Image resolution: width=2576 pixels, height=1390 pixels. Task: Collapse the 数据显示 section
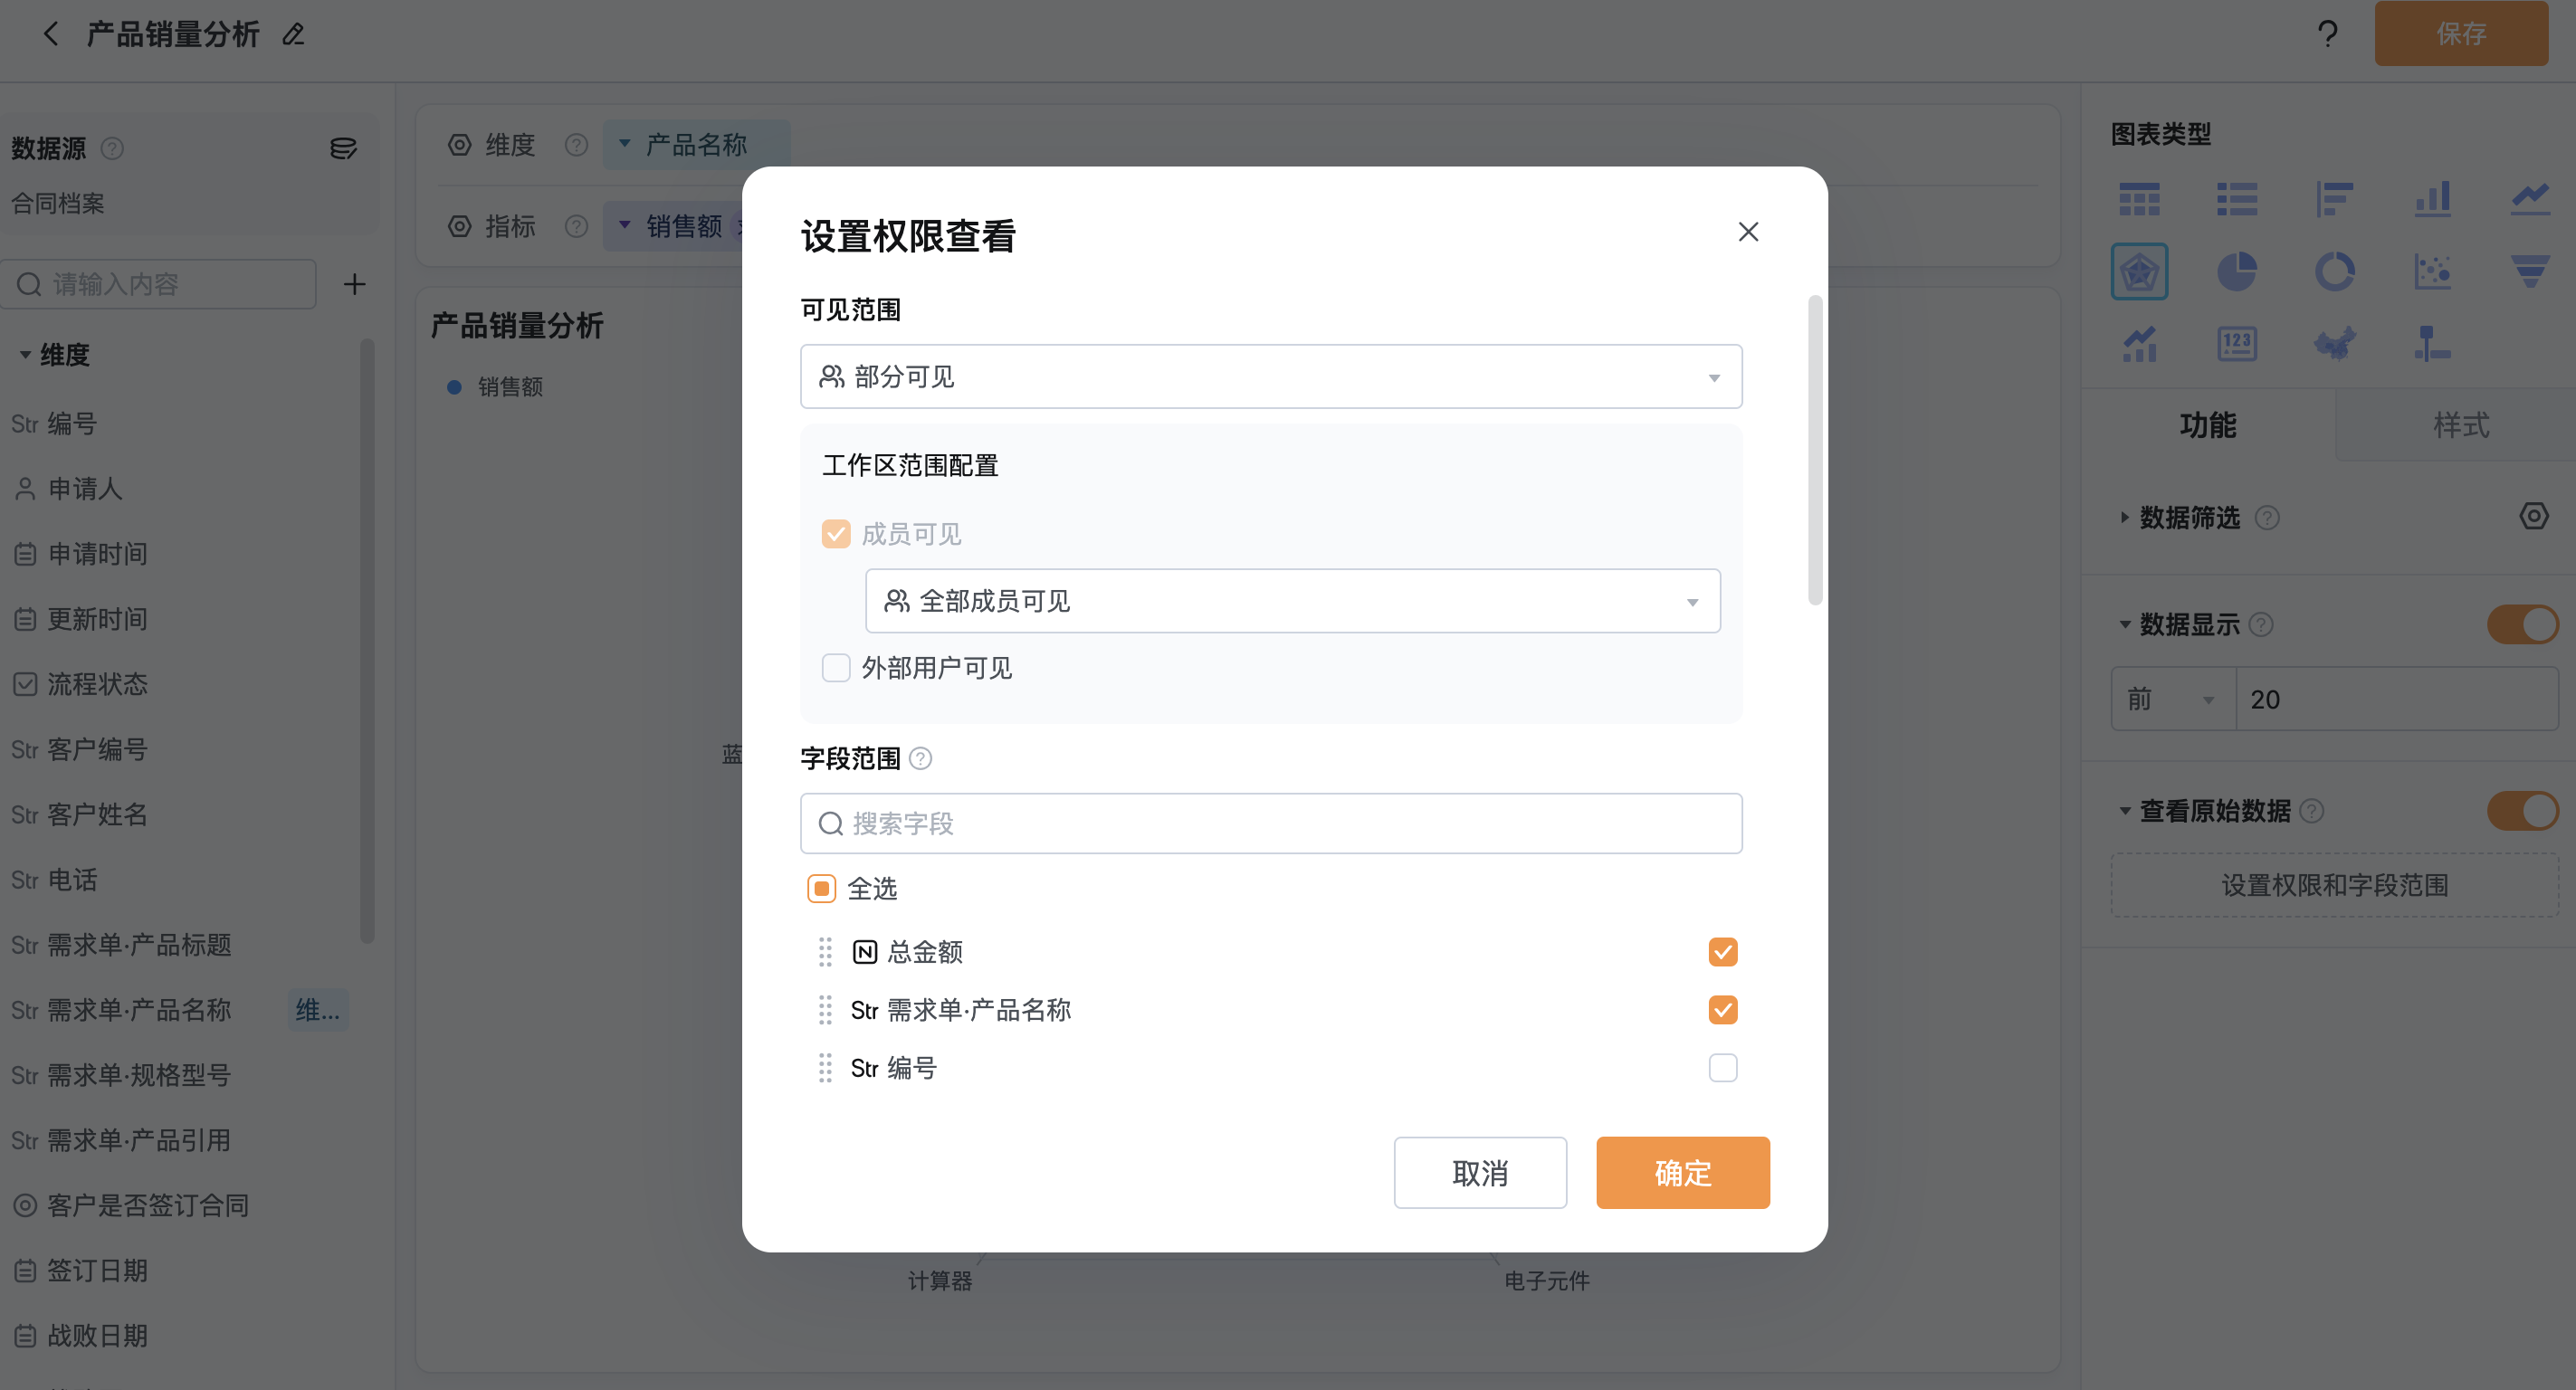(x=2124, y=625)
